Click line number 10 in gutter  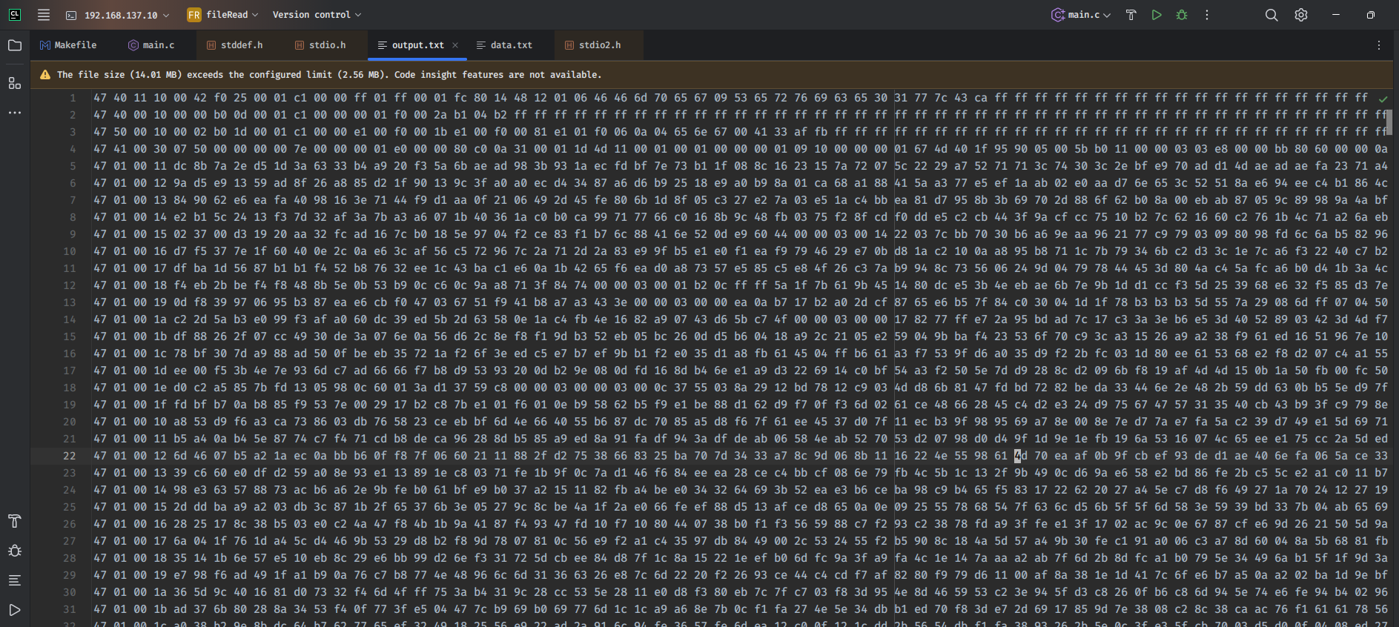click(x=70, y=251)
